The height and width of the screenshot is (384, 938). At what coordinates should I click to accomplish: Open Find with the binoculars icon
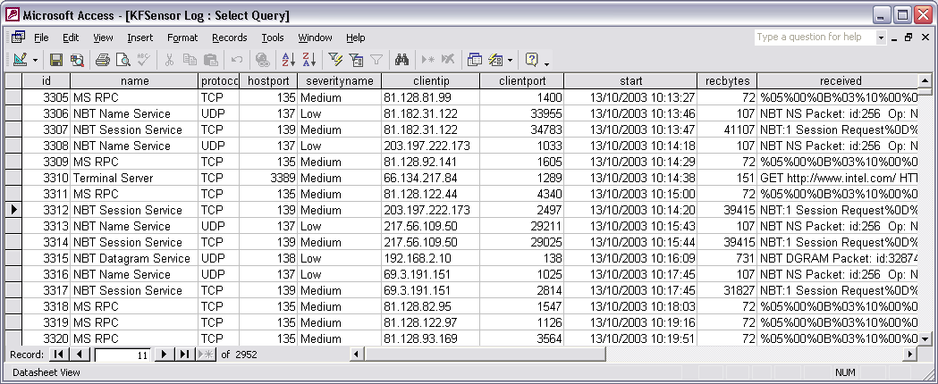(x=401, y=60)
